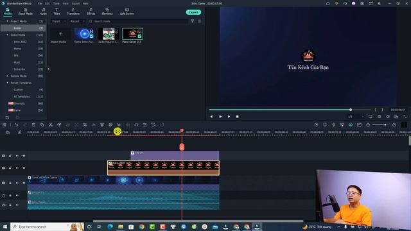Select the Folder item under Project Media
This screenshot has width=411, height=231.
(23, 28)
